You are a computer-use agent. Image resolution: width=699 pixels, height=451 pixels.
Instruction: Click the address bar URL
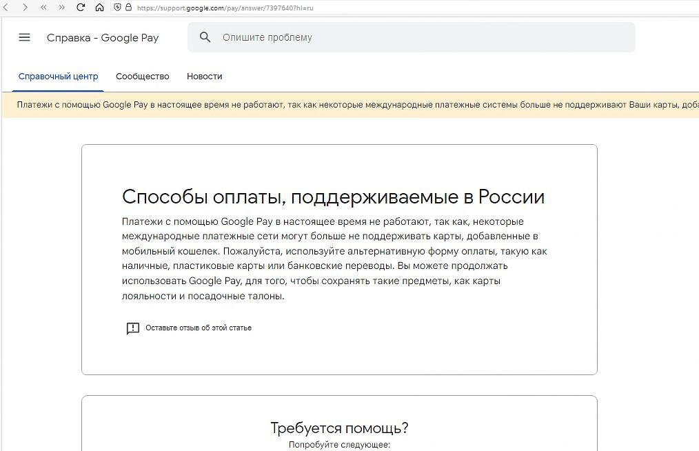[x=225, y=8]
